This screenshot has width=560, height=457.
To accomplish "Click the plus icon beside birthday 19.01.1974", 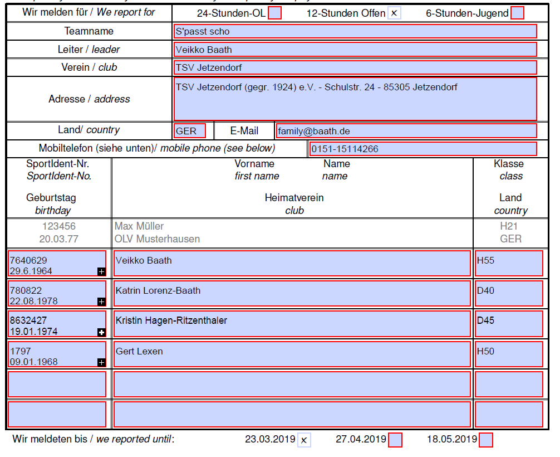I will coord(101,332).
